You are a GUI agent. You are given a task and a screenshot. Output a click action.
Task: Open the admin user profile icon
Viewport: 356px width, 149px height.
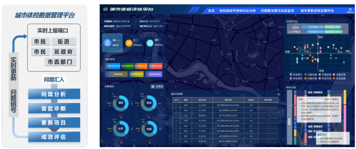350,9
